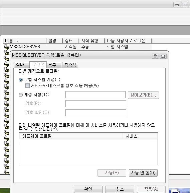Focus the 계정 지정 account input field
This screenshot has width=190, height=193.
click(96, 94)
